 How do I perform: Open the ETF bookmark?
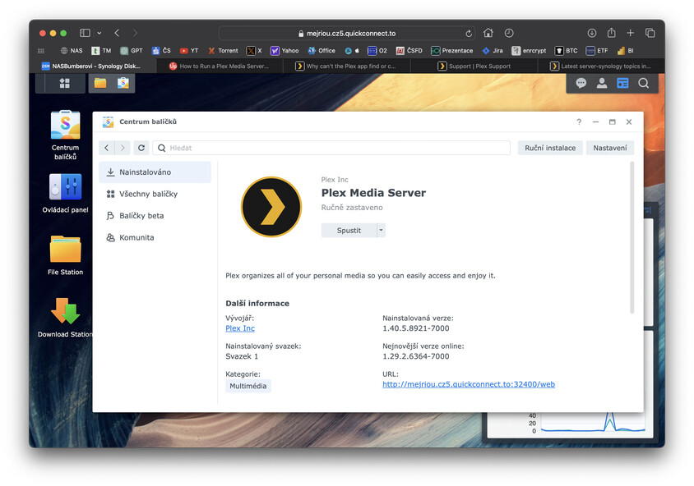click(x=597, y=51)
